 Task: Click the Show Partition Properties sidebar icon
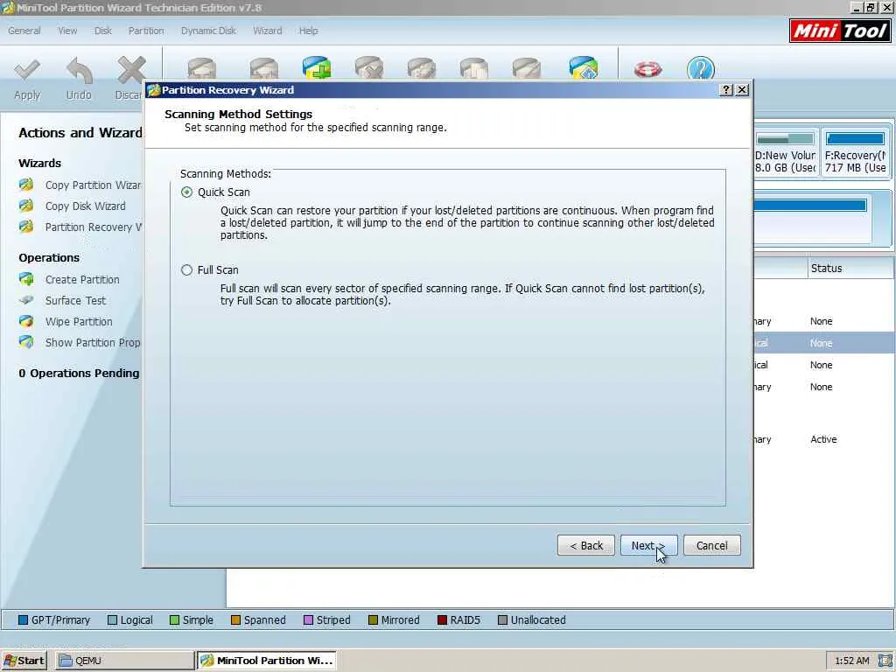[x=26, y=342]
